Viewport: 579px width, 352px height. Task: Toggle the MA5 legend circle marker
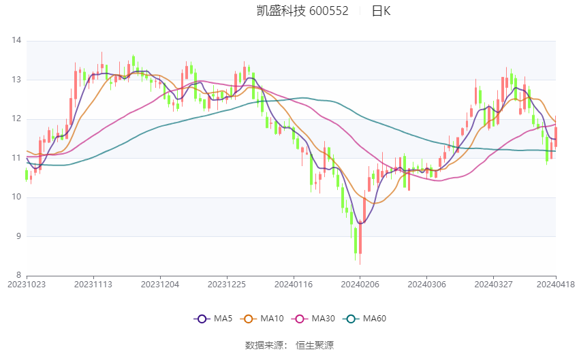(201, 319)
